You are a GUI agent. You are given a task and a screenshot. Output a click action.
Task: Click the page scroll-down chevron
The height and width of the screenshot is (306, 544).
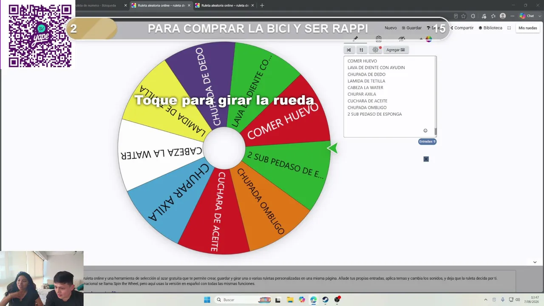click(535, 262)
